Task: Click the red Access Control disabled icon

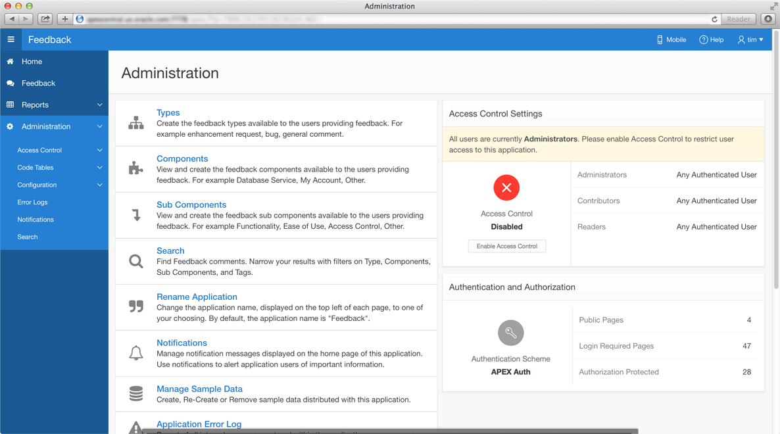Action: tap(506, 188)
